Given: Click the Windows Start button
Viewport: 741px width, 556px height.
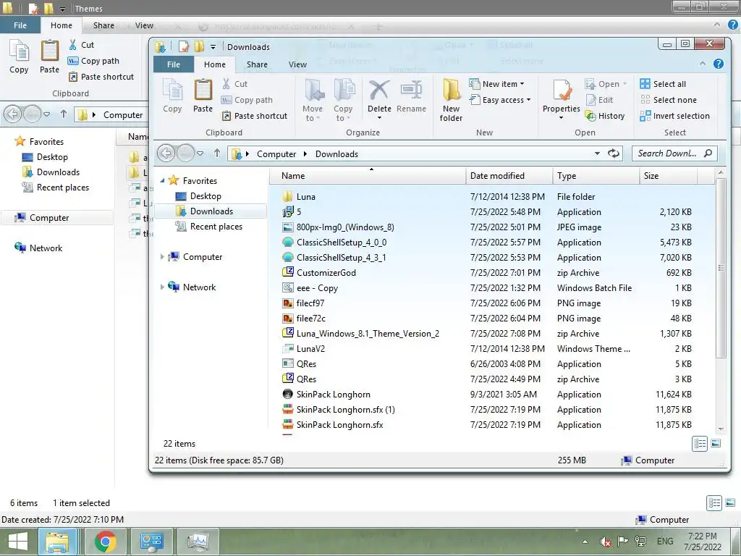Looking at the screenshot, I should click(18, 542).
